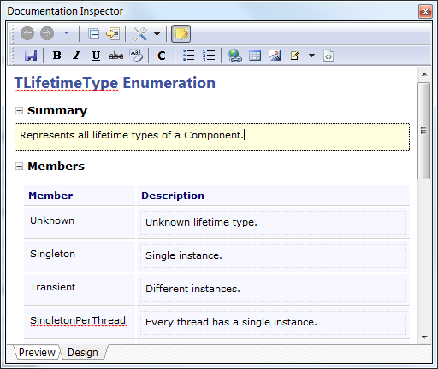Image resolution: width=438 pixels, height=369 pixels.
Task: Switch to the Design tab
Action: pyautogui.click(x=83, y=353)
